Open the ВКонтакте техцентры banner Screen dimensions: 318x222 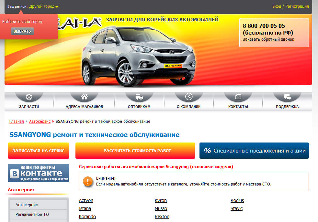pos(39,173)
